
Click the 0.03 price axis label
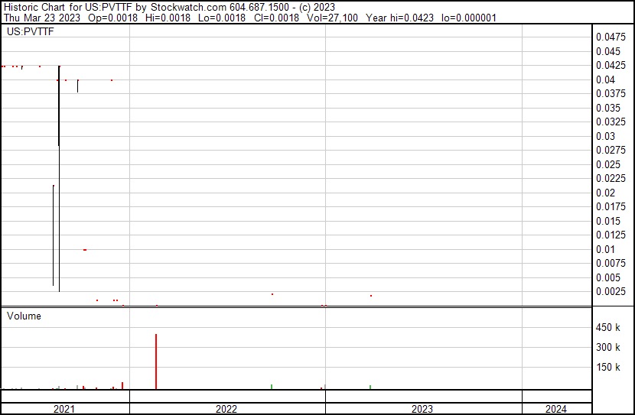[605, 136]
